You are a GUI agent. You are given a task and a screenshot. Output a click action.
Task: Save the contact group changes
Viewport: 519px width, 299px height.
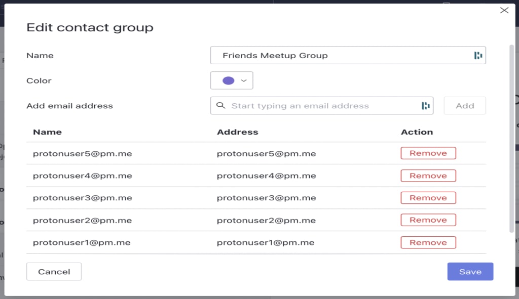[470, 272]
